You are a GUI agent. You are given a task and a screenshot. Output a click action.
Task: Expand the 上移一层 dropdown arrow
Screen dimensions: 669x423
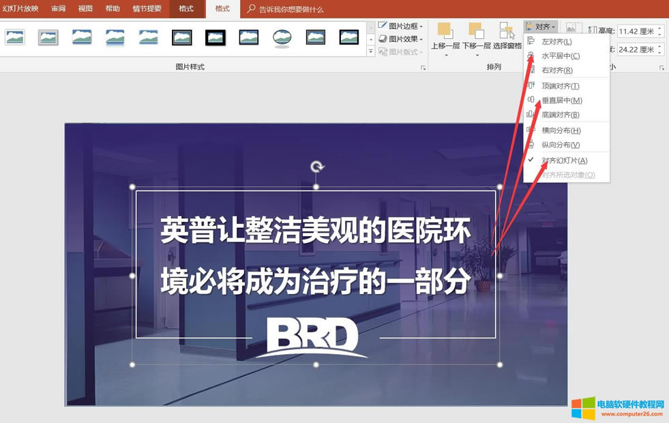coord(446,56)
